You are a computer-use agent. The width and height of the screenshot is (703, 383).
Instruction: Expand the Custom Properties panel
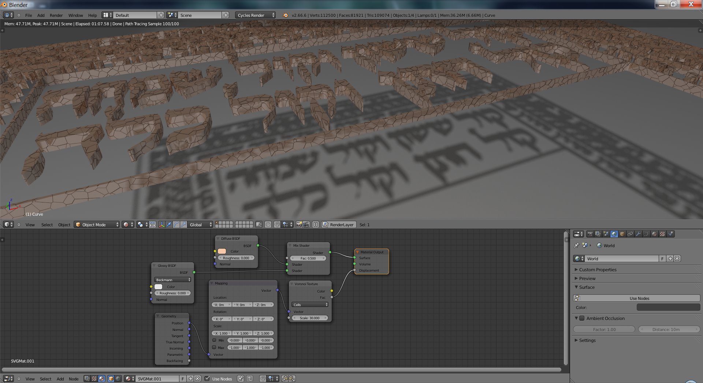[598, 269]
